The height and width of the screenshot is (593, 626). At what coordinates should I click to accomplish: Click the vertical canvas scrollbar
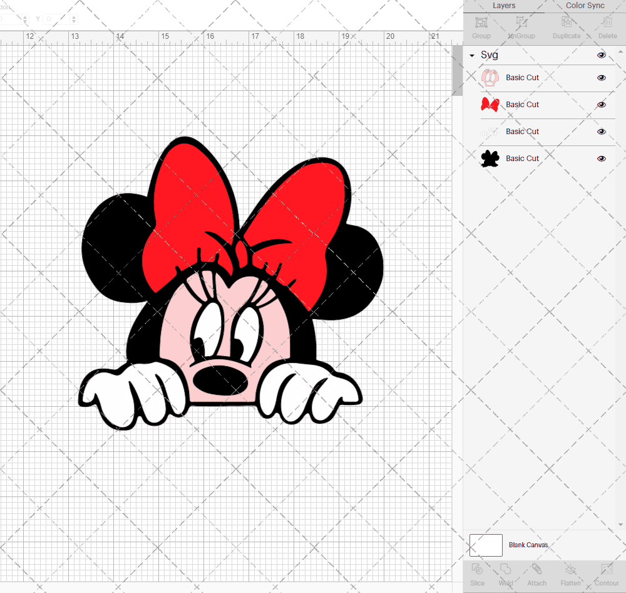click(x=457, y=70)
